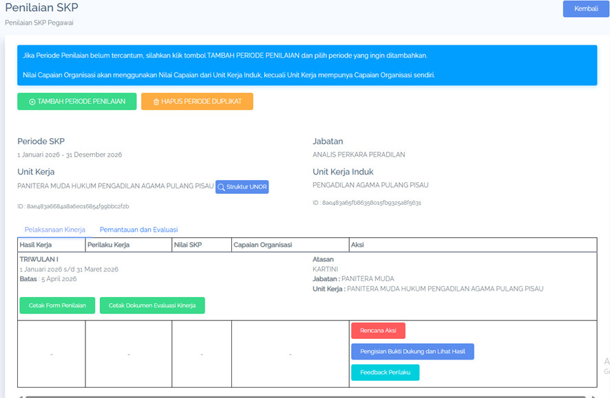Viewport: 610px width, 398px height.
Task: Click the Capaian Organisasi column header
Action: [263, 245]
